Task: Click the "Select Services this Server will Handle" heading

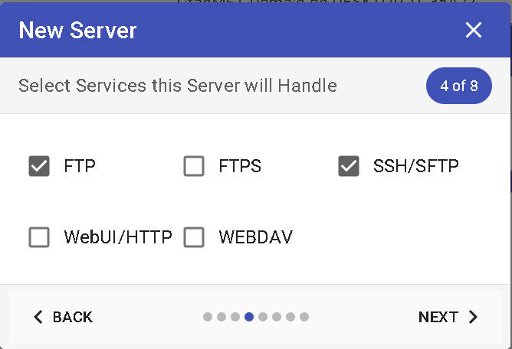Action: click(x=178, y=85)
